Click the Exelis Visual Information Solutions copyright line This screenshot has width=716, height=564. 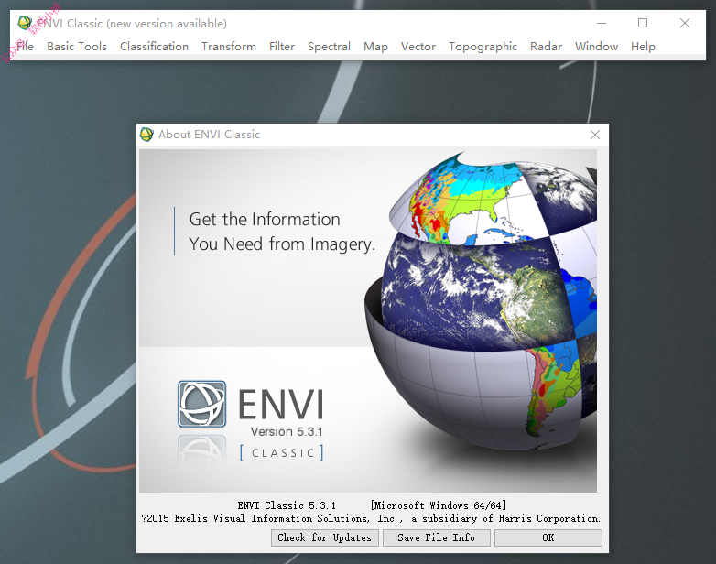(x=371, y=518)
